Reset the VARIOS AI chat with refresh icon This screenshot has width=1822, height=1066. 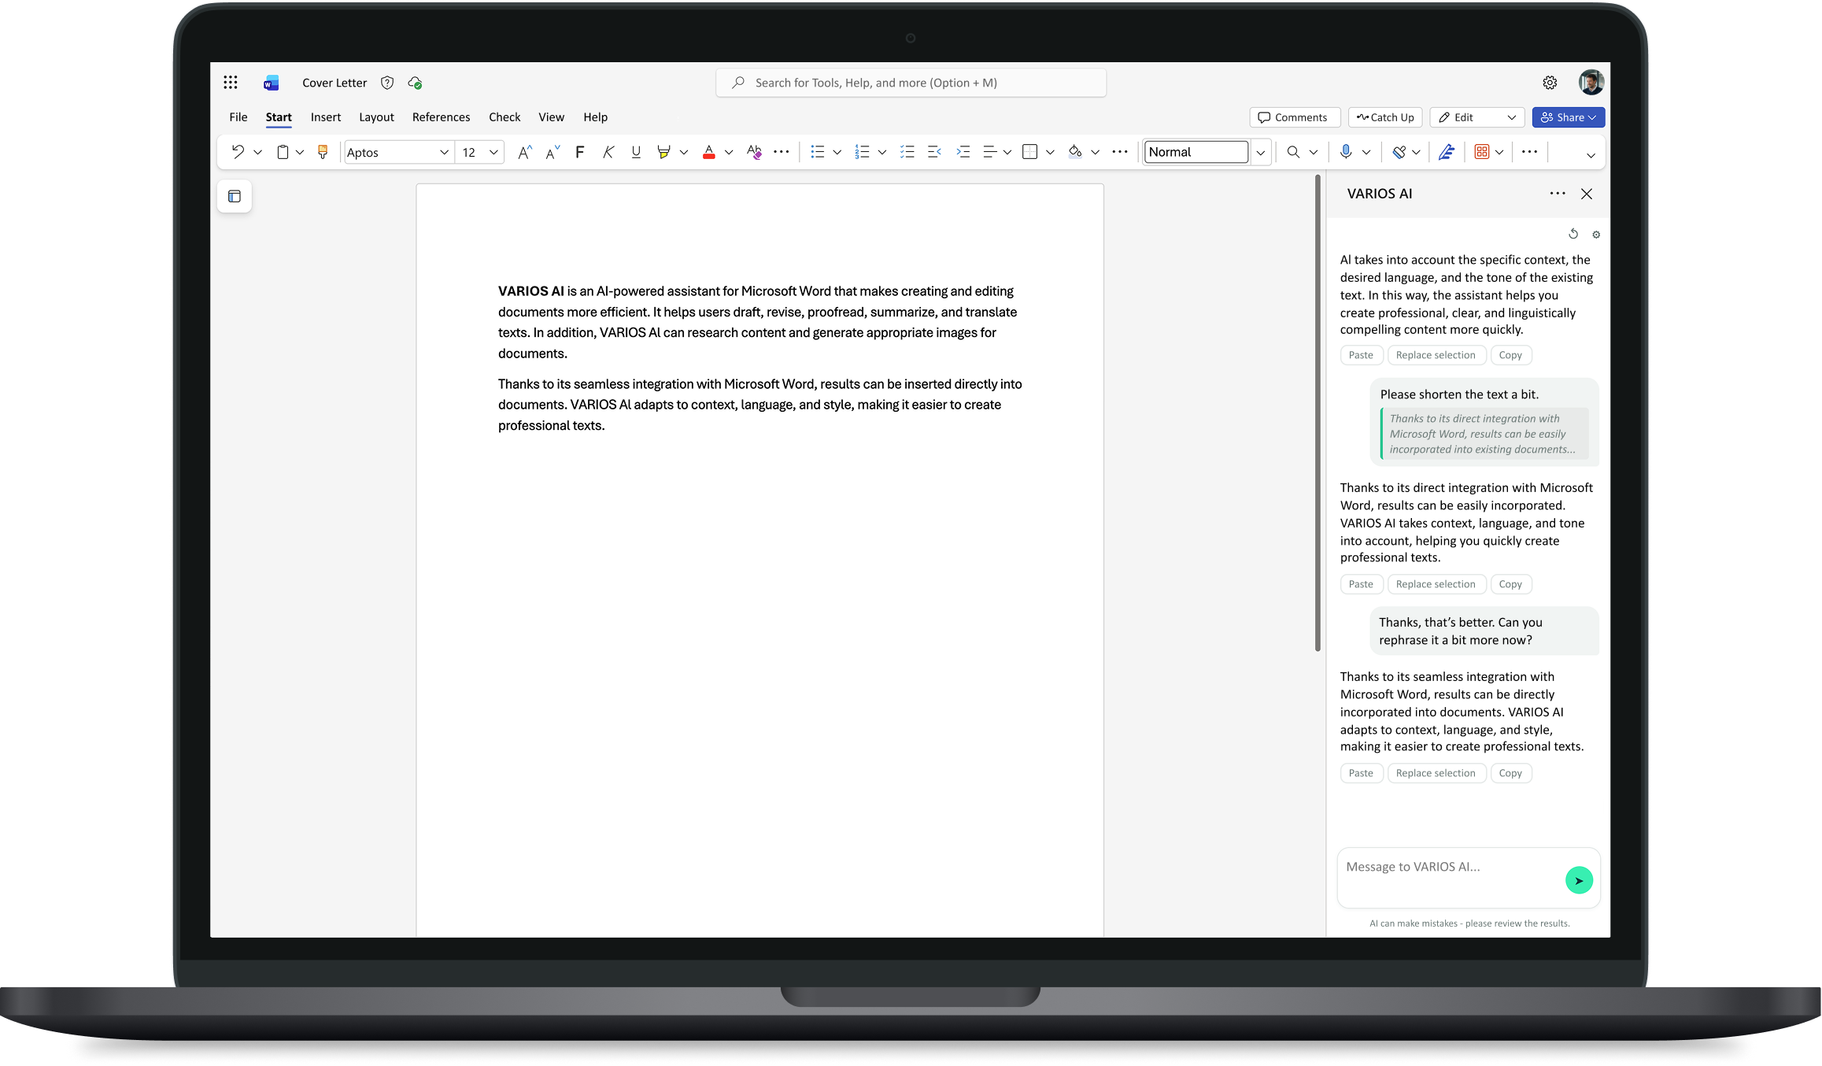pyautogui.click(x=1573, y=234)
